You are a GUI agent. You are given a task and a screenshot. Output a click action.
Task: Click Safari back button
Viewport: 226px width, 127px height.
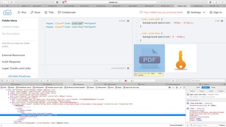click(2, 2)
